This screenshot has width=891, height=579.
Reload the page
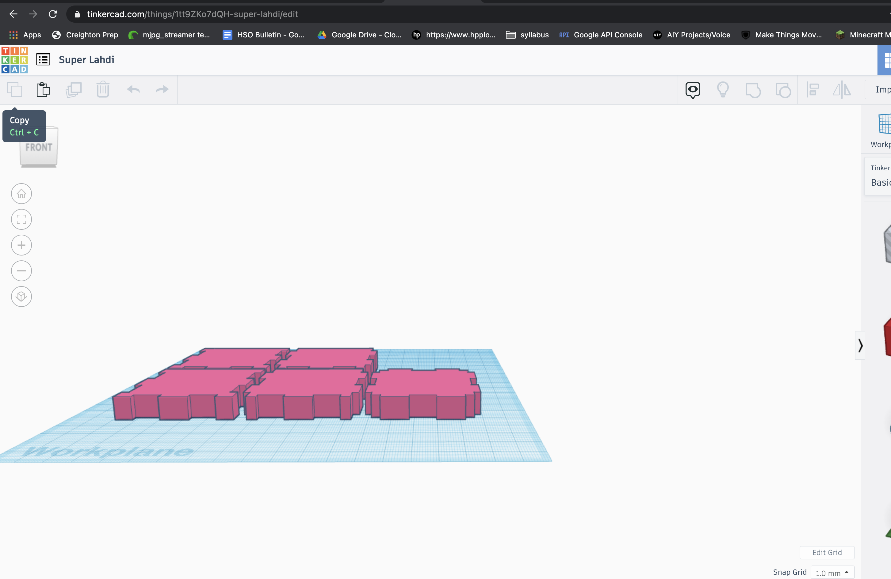(x=53, y=14)
